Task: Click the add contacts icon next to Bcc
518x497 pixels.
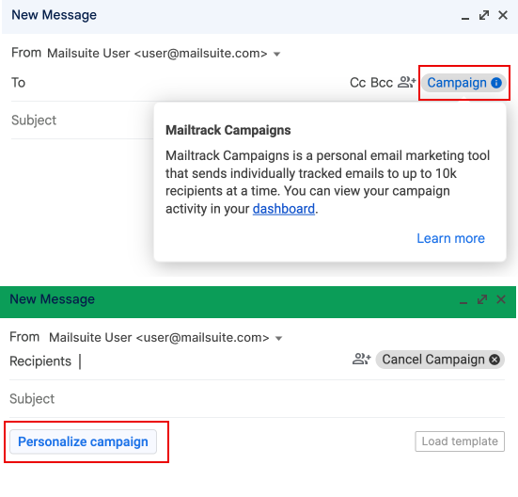Action: (x=406, y=82)
